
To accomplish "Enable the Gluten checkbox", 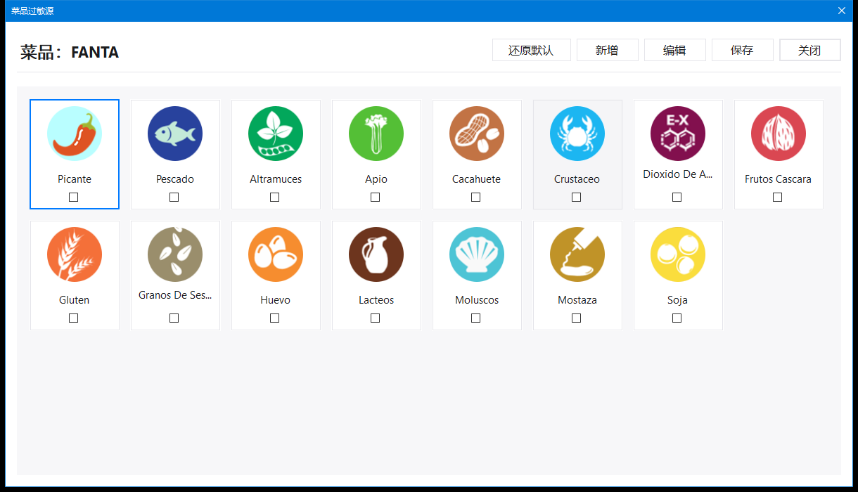I will 74,318.
